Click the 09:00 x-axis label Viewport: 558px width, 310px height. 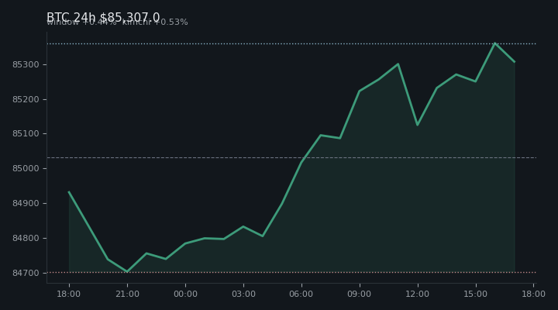click(x=360, y=294)
